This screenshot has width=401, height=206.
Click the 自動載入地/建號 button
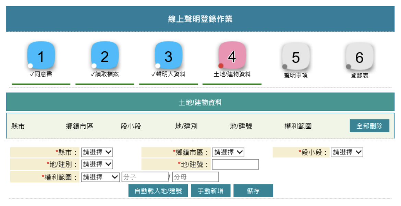[x=158, y=191]
